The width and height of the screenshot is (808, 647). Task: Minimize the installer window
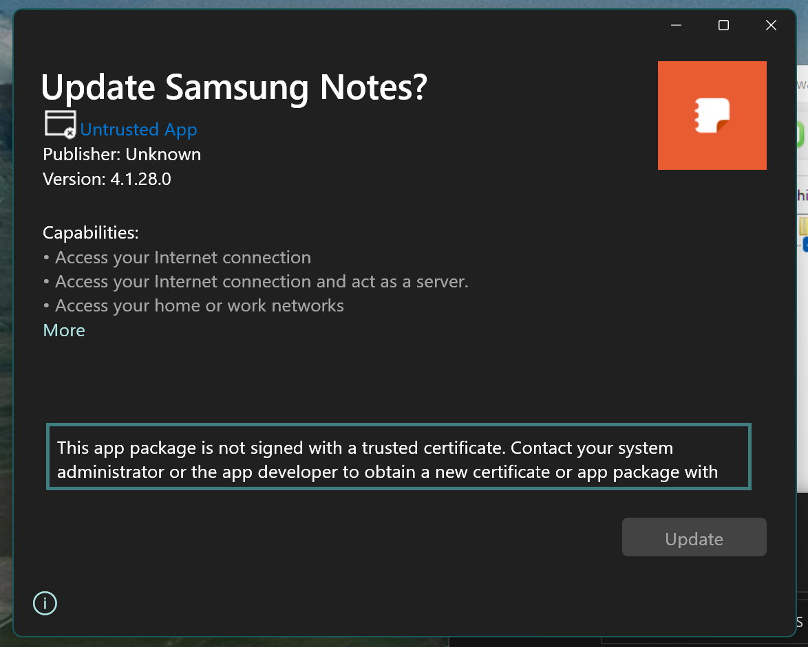[675, 25]
